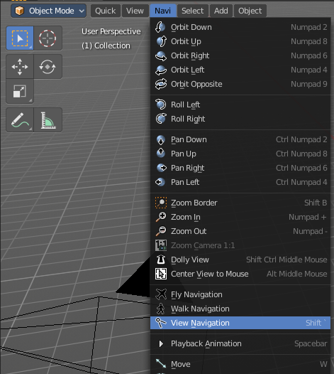Click the Spacebar shortcut text
This screenshot has height=374, width=334.
311,343
